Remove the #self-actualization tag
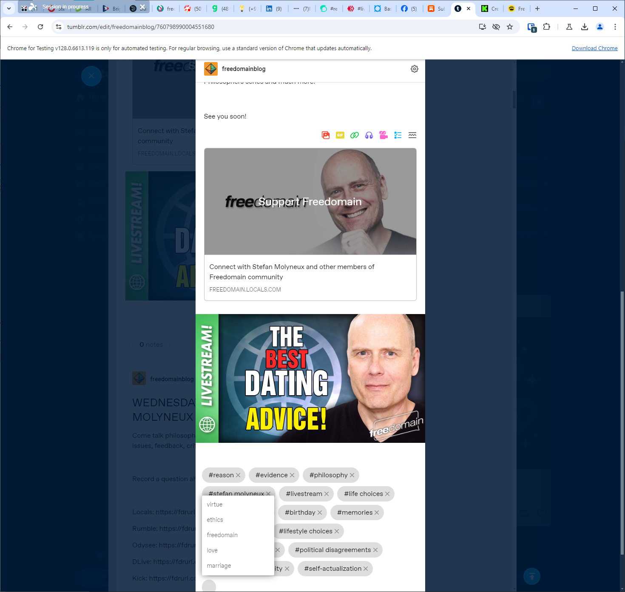The image size is (625, 592). (x=366, y=569)
